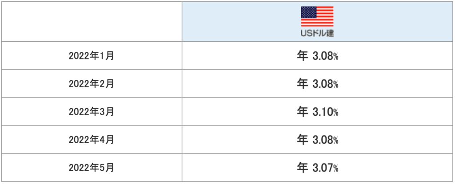The image size is (455, 184).
Task: Click the 年 character before 3.07%
Action: (x=302, y=167)
